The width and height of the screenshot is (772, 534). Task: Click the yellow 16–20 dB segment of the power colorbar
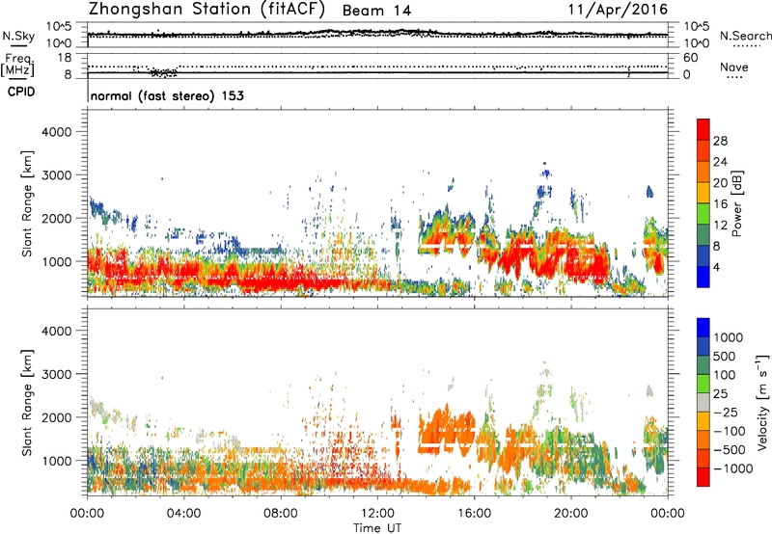click(x=703, y=193)
